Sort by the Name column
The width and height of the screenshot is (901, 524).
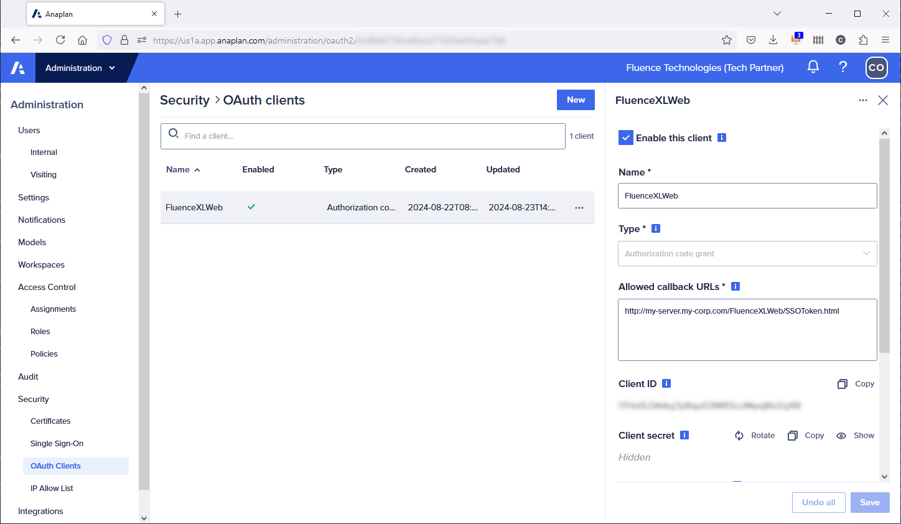[183, 169]
